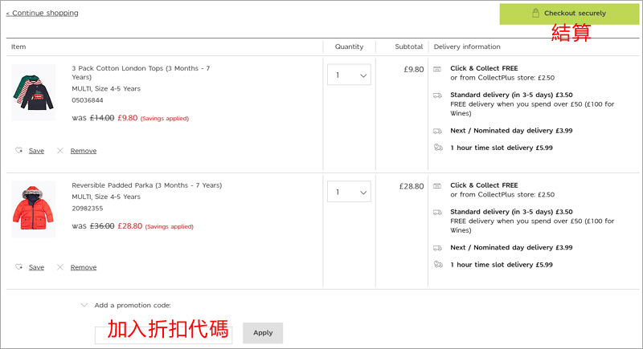Click the Apply promotion code button

pyautogui.click(x=263, y=333)
